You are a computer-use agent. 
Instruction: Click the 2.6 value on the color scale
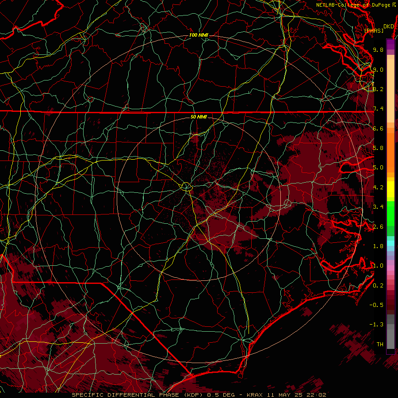click(x=378, y=227)
